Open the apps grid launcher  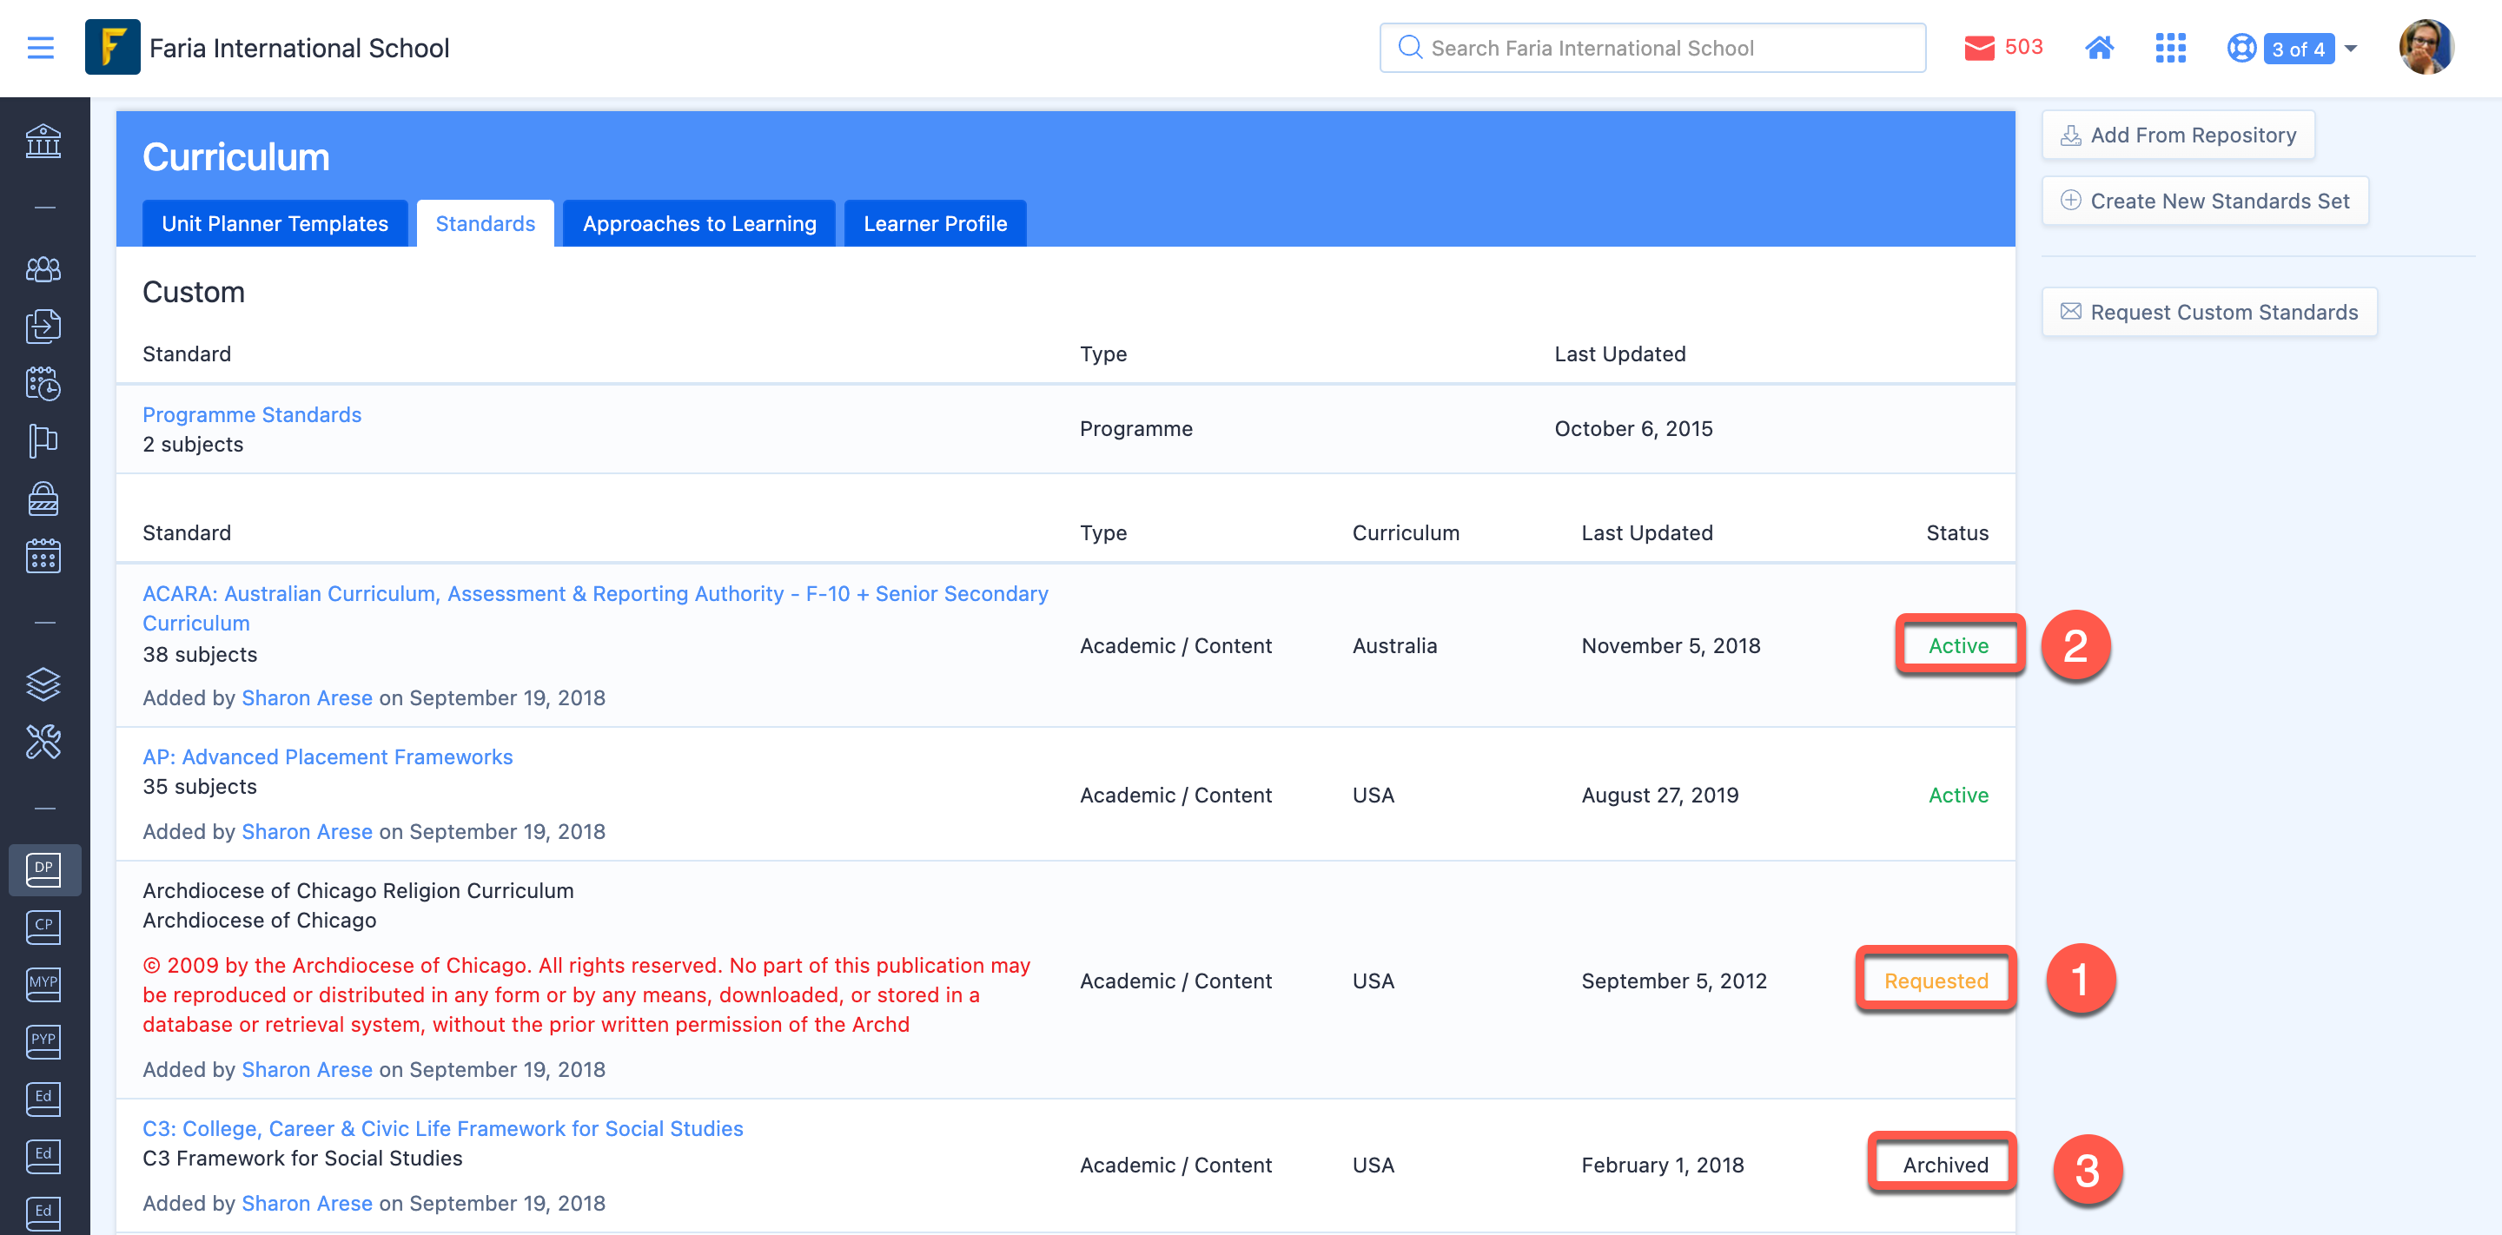(x=2170, y=48)
